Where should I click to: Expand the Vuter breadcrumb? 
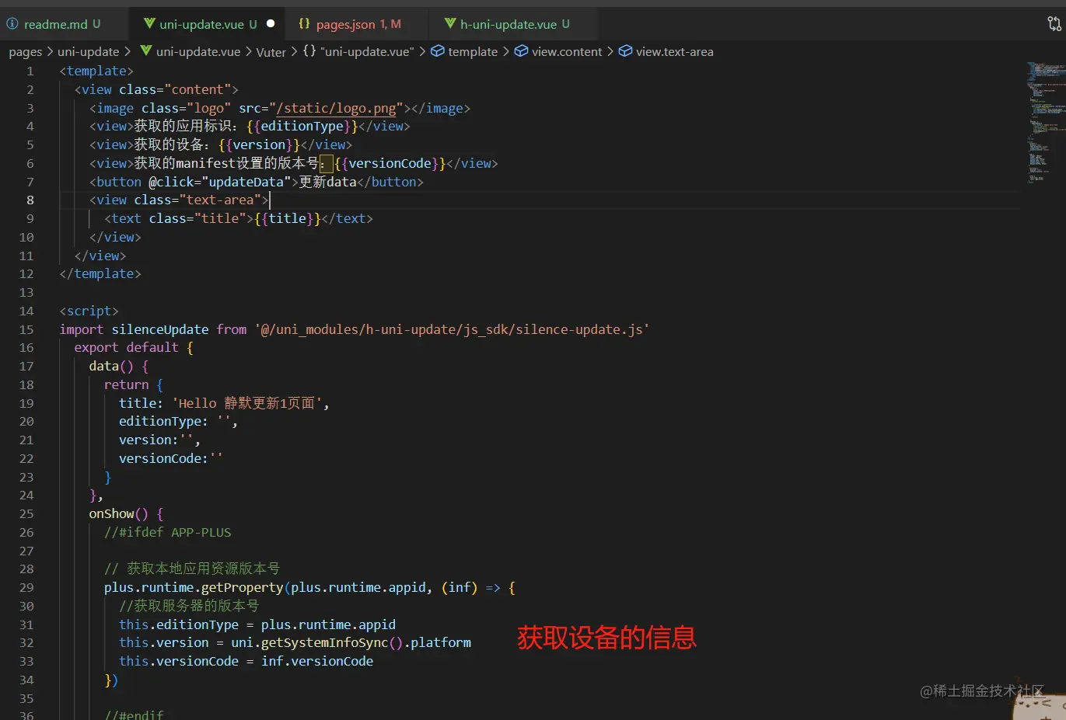coord(271,52)
